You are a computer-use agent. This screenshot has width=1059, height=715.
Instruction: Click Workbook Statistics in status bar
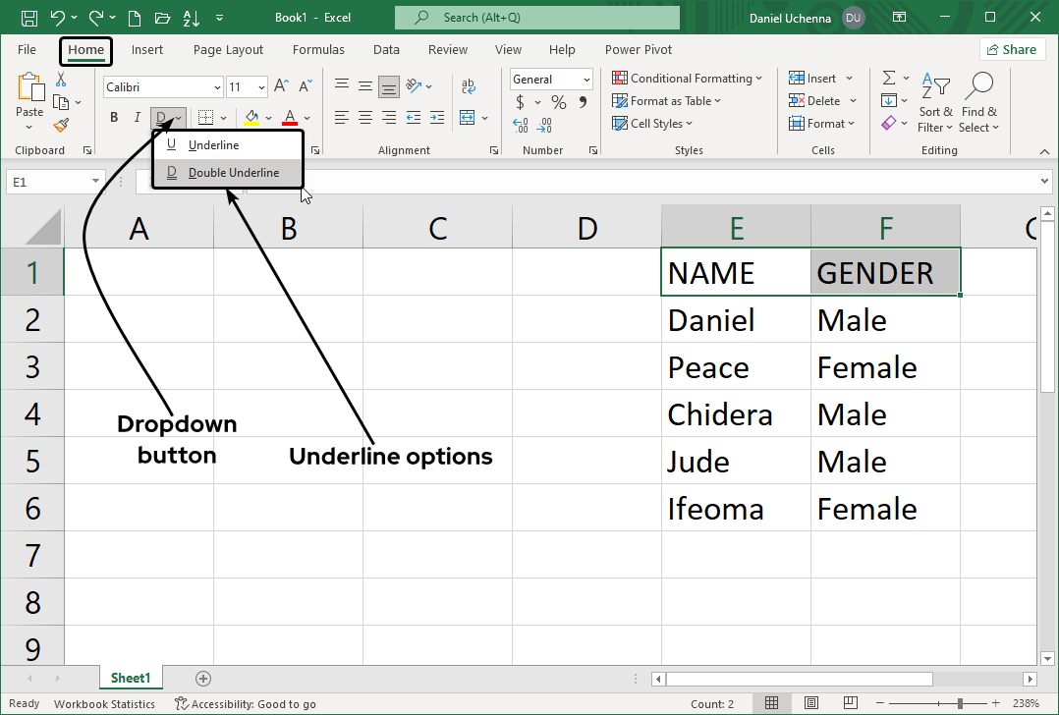[x=104, y=703]
